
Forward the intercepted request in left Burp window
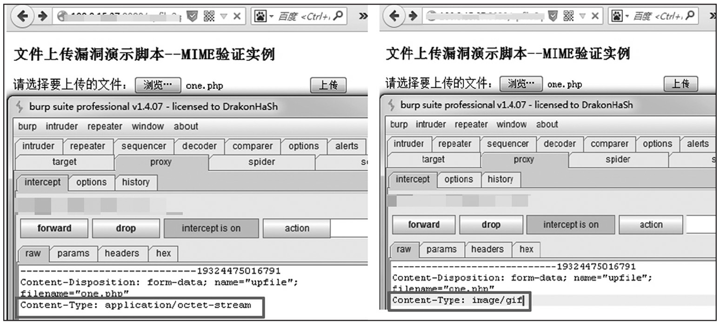point(54,228)
